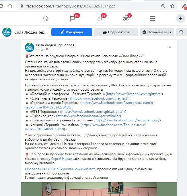The height and width of the screenshot is (196, 187).
Task: Open post options three-dots menu
Action: (x=170, y=47)
